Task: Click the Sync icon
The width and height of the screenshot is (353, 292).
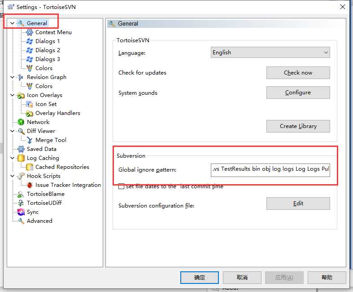Action: [21, 212]
